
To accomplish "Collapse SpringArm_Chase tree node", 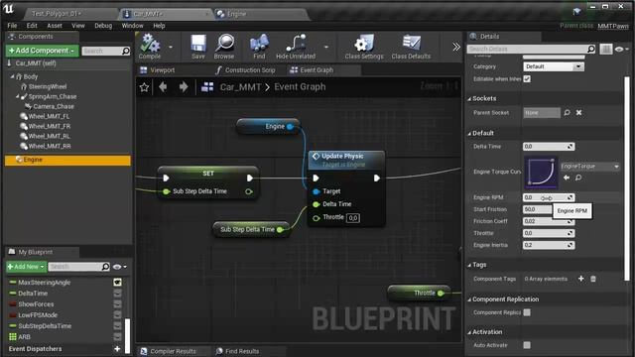I will coord(18,96).
